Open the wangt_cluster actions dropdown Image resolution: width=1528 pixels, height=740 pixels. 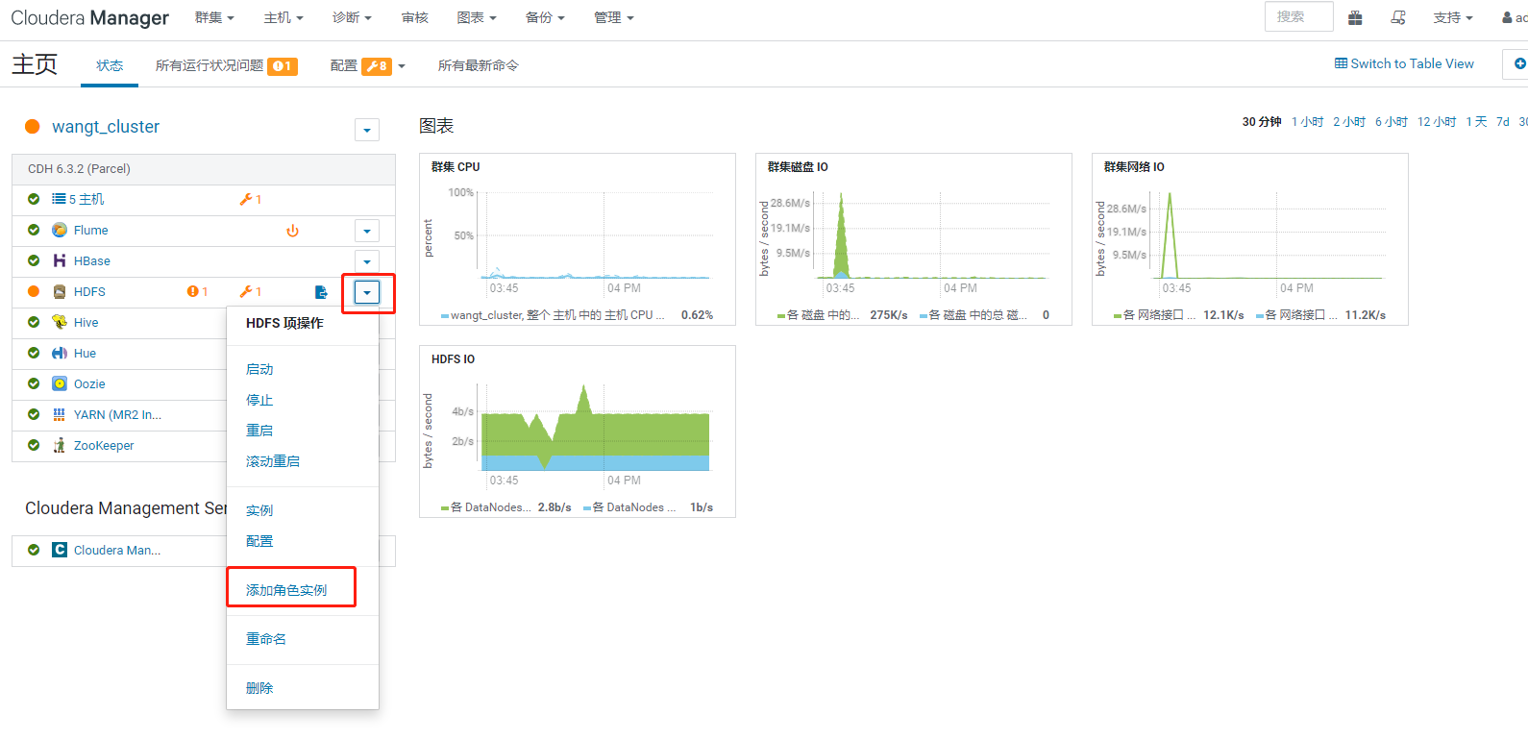[367, 130]
